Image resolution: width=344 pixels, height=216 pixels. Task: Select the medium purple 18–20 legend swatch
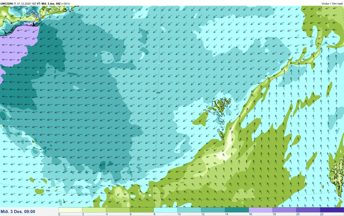(284, 210)
